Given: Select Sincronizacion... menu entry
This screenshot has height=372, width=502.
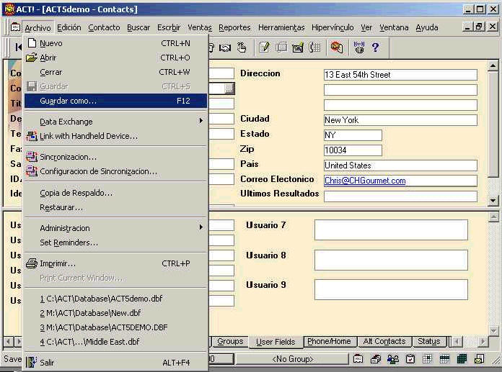Looking at the screenshot, I should pyautogui.click(x=116, y=157).
